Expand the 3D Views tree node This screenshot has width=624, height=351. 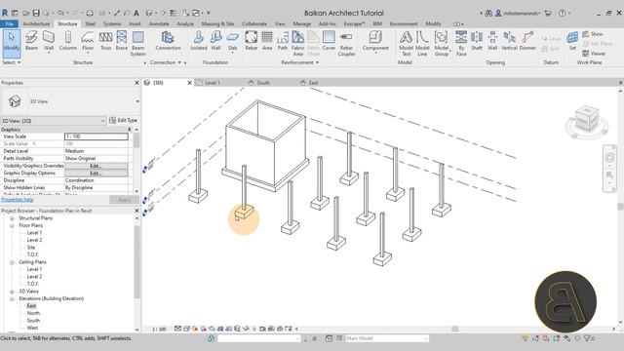[x=12, y=292]
